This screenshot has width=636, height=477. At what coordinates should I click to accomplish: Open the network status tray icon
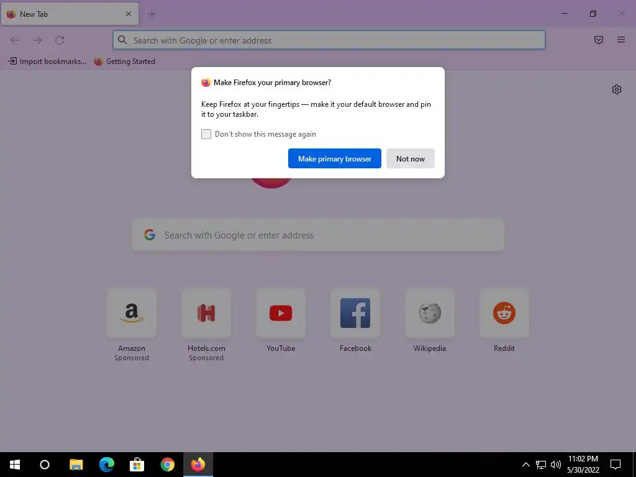(x=541, y=465)
